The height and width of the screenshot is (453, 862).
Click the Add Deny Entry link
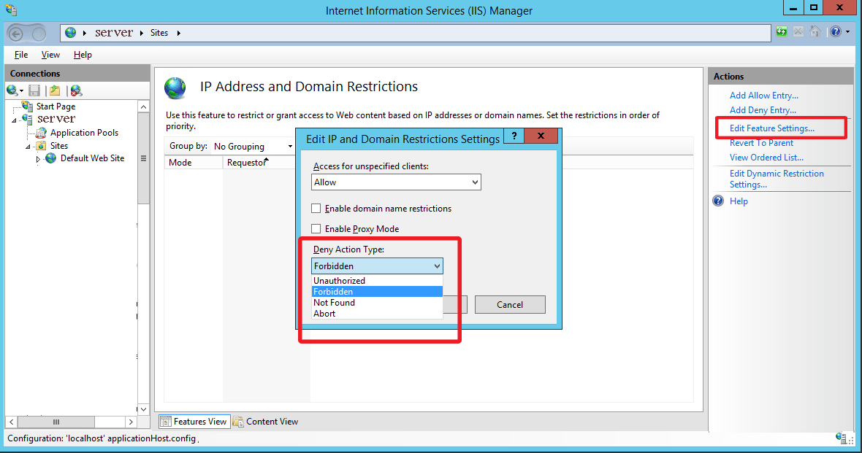click(x=763, y=110)
